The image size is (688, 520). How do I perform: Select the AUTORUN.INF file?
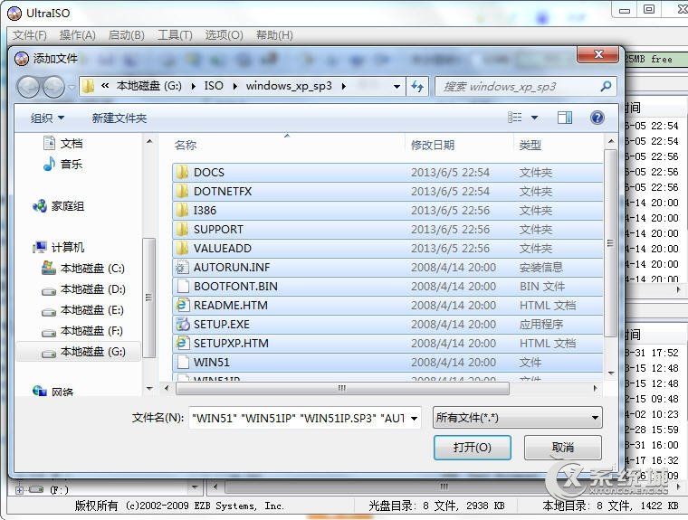pos(387,268)
